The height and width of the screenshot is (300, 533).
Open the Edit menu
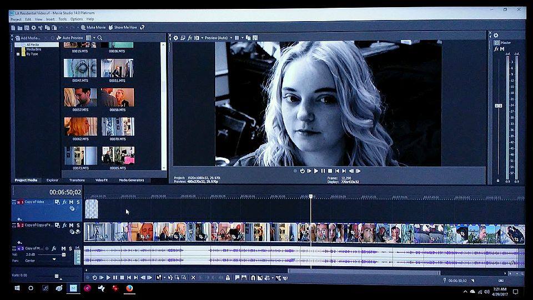28,19
